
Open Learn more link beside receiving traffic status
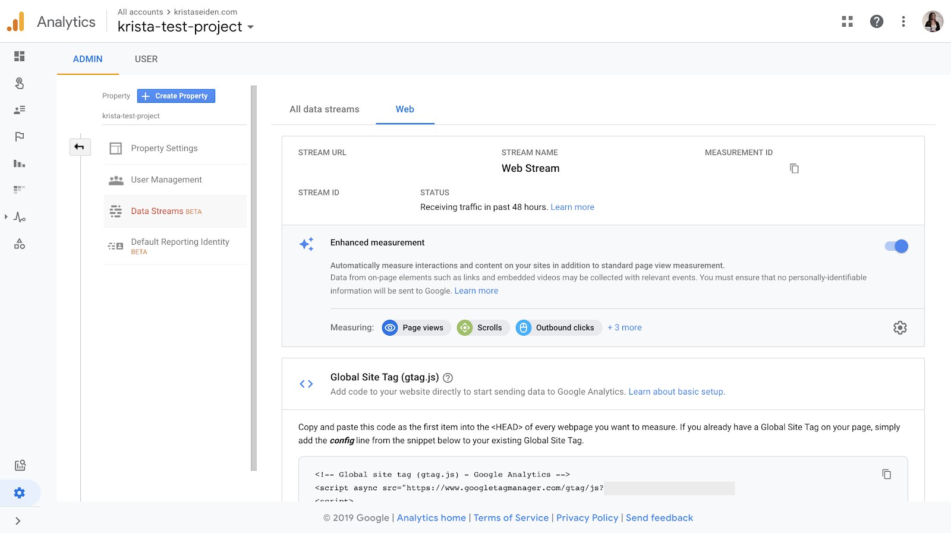tap(572, 207)
